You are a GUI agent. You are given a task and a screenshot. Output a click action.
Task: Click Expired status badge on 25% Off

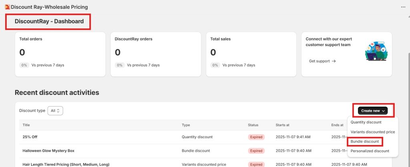coord(256,137)
